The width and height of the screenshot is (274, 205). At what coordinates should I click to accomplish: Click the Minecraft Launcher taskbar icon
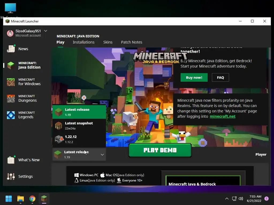44,199
